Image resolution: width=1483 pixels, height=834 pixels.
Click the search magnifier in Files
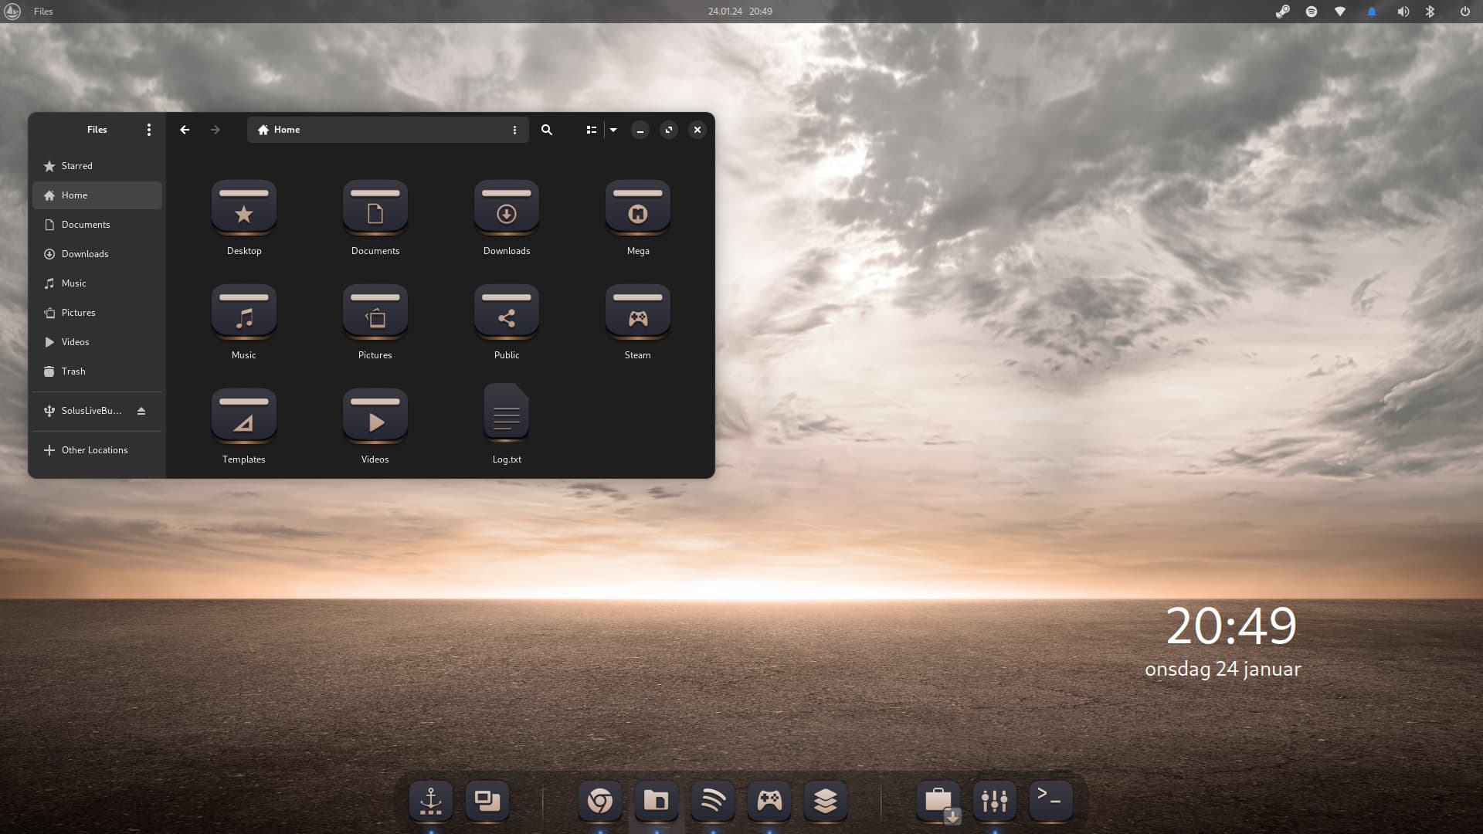[x=547, y=130]
